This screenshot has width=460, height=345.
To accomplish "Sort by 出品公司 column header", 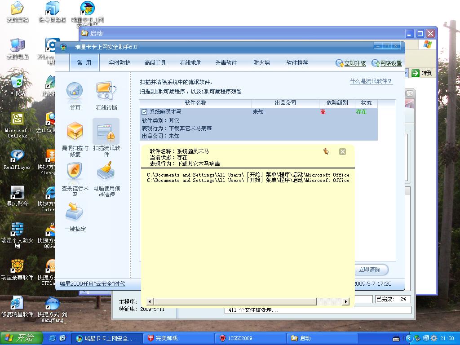I will point(285,103).
